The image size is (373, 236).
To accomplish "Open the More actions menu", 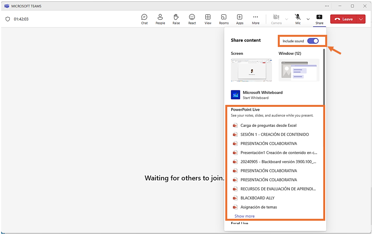I will tap(255, 19).
